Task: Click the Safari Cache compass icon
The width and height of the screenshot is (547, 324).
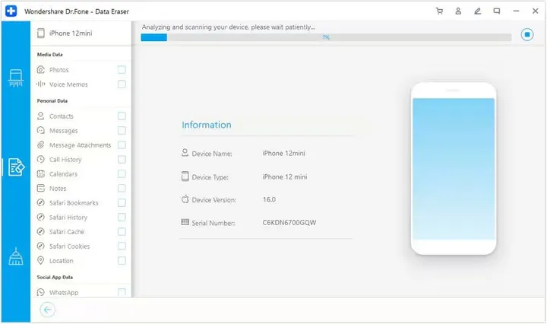Action: pyautogui.click(x=41, y=231)
